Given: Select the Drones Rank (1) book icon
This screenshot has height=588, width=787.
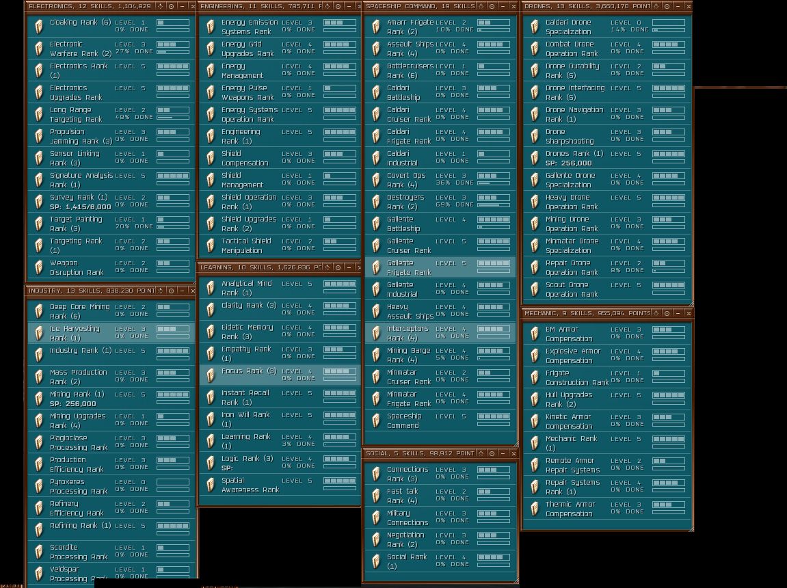Looking at the screenshot, I should click(535, 158).
